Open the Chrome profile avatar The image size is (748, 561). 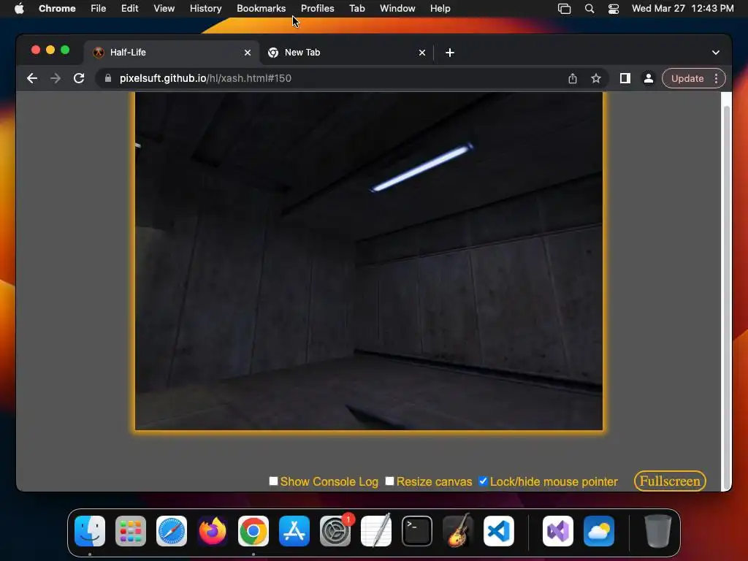pos(649,78)
